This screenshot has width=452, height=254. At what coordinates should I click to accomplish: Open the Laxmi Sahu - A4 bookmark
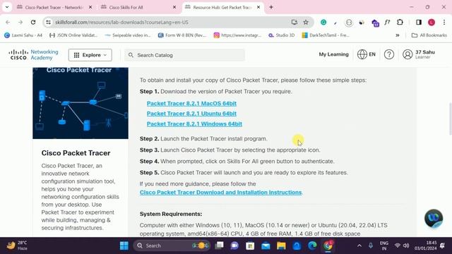23,35
